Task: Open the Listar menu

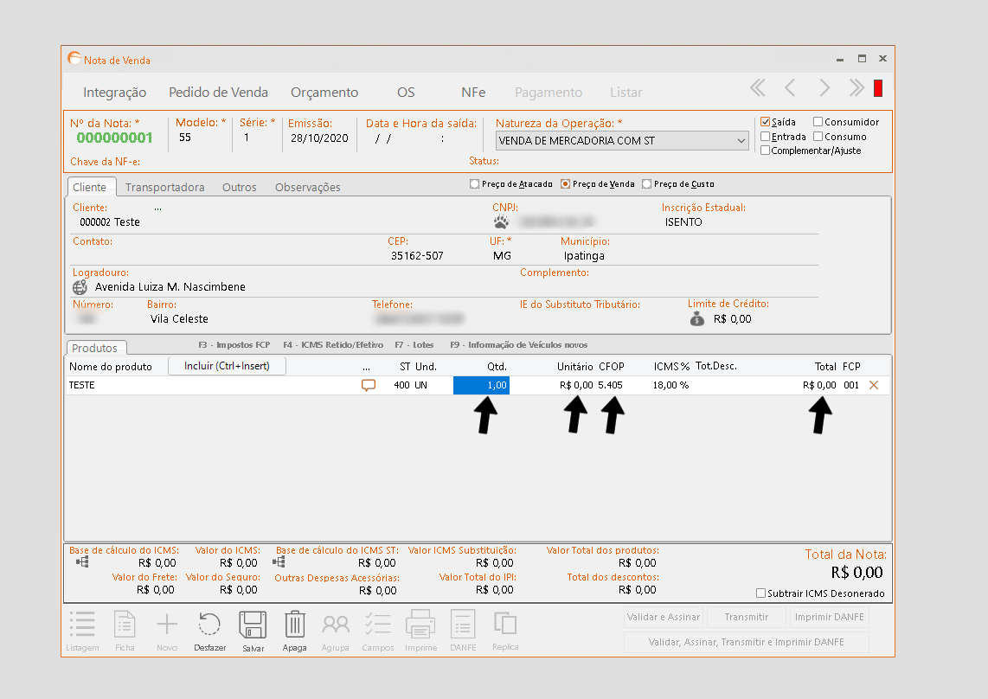Action: (x=626, y=92)
